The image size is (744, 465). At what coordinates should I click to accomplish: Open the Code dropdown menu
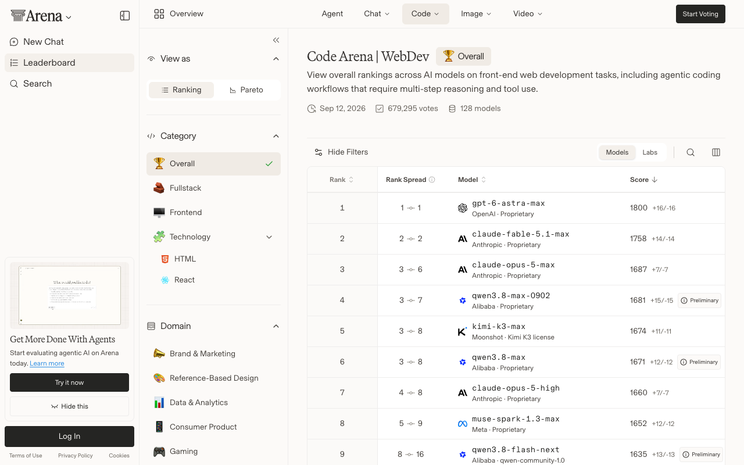[x=425, y=14]
